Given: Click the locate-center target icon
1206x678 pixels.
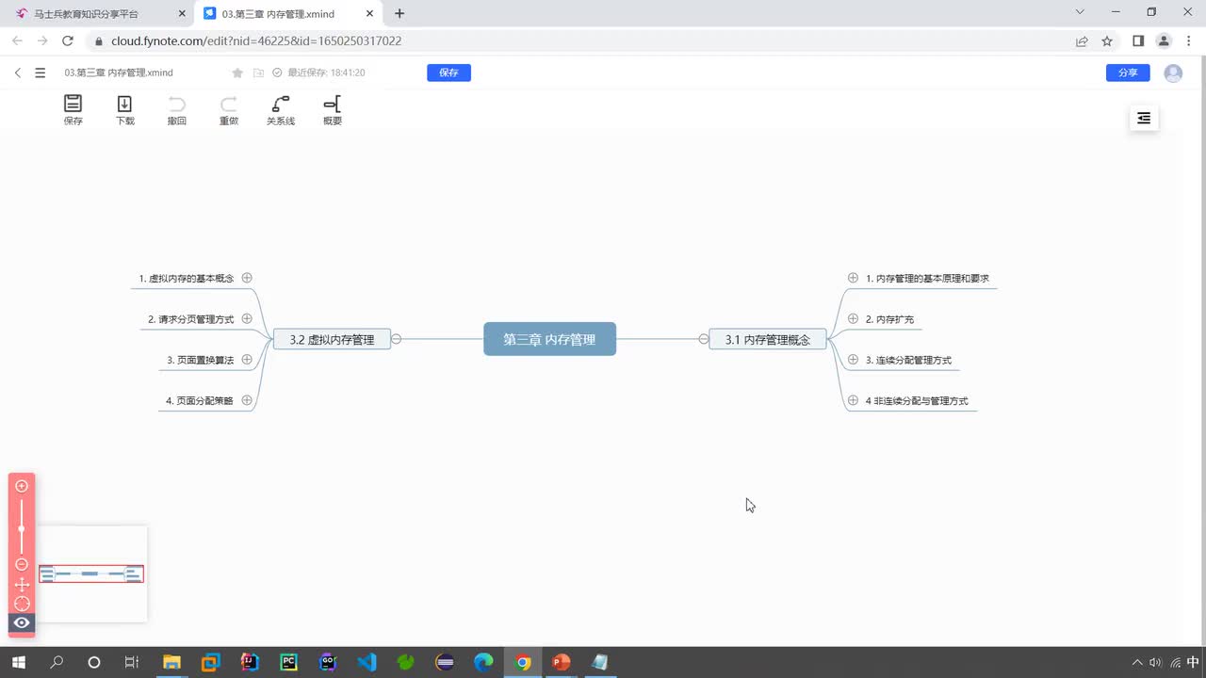Looking at the screenshot, I should [22, 604].
